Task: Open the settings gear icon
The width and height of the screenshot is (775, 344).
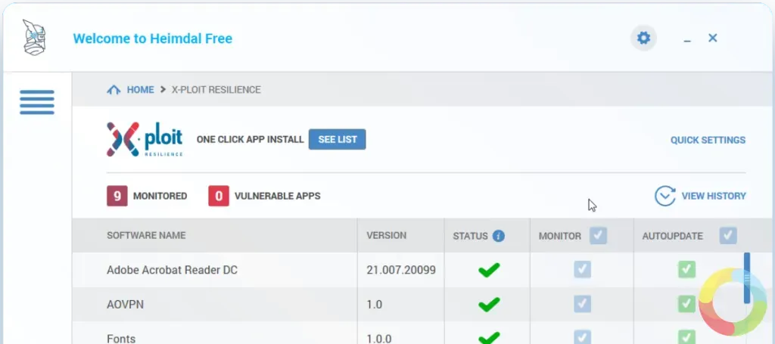Action: [643, 38]
